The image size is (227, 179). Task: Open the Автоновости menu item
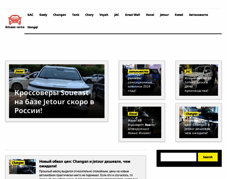point(199,15)
